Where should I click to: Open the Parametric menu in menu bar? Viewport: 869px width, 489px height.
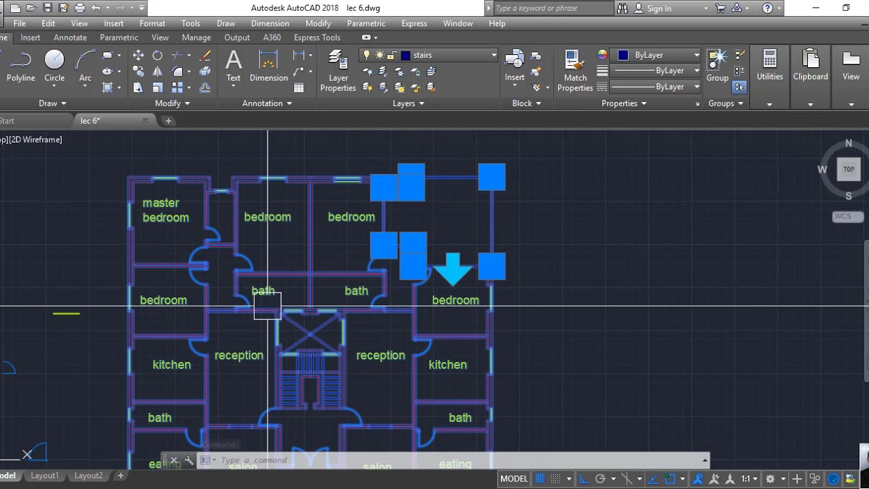tap(366, 23)
